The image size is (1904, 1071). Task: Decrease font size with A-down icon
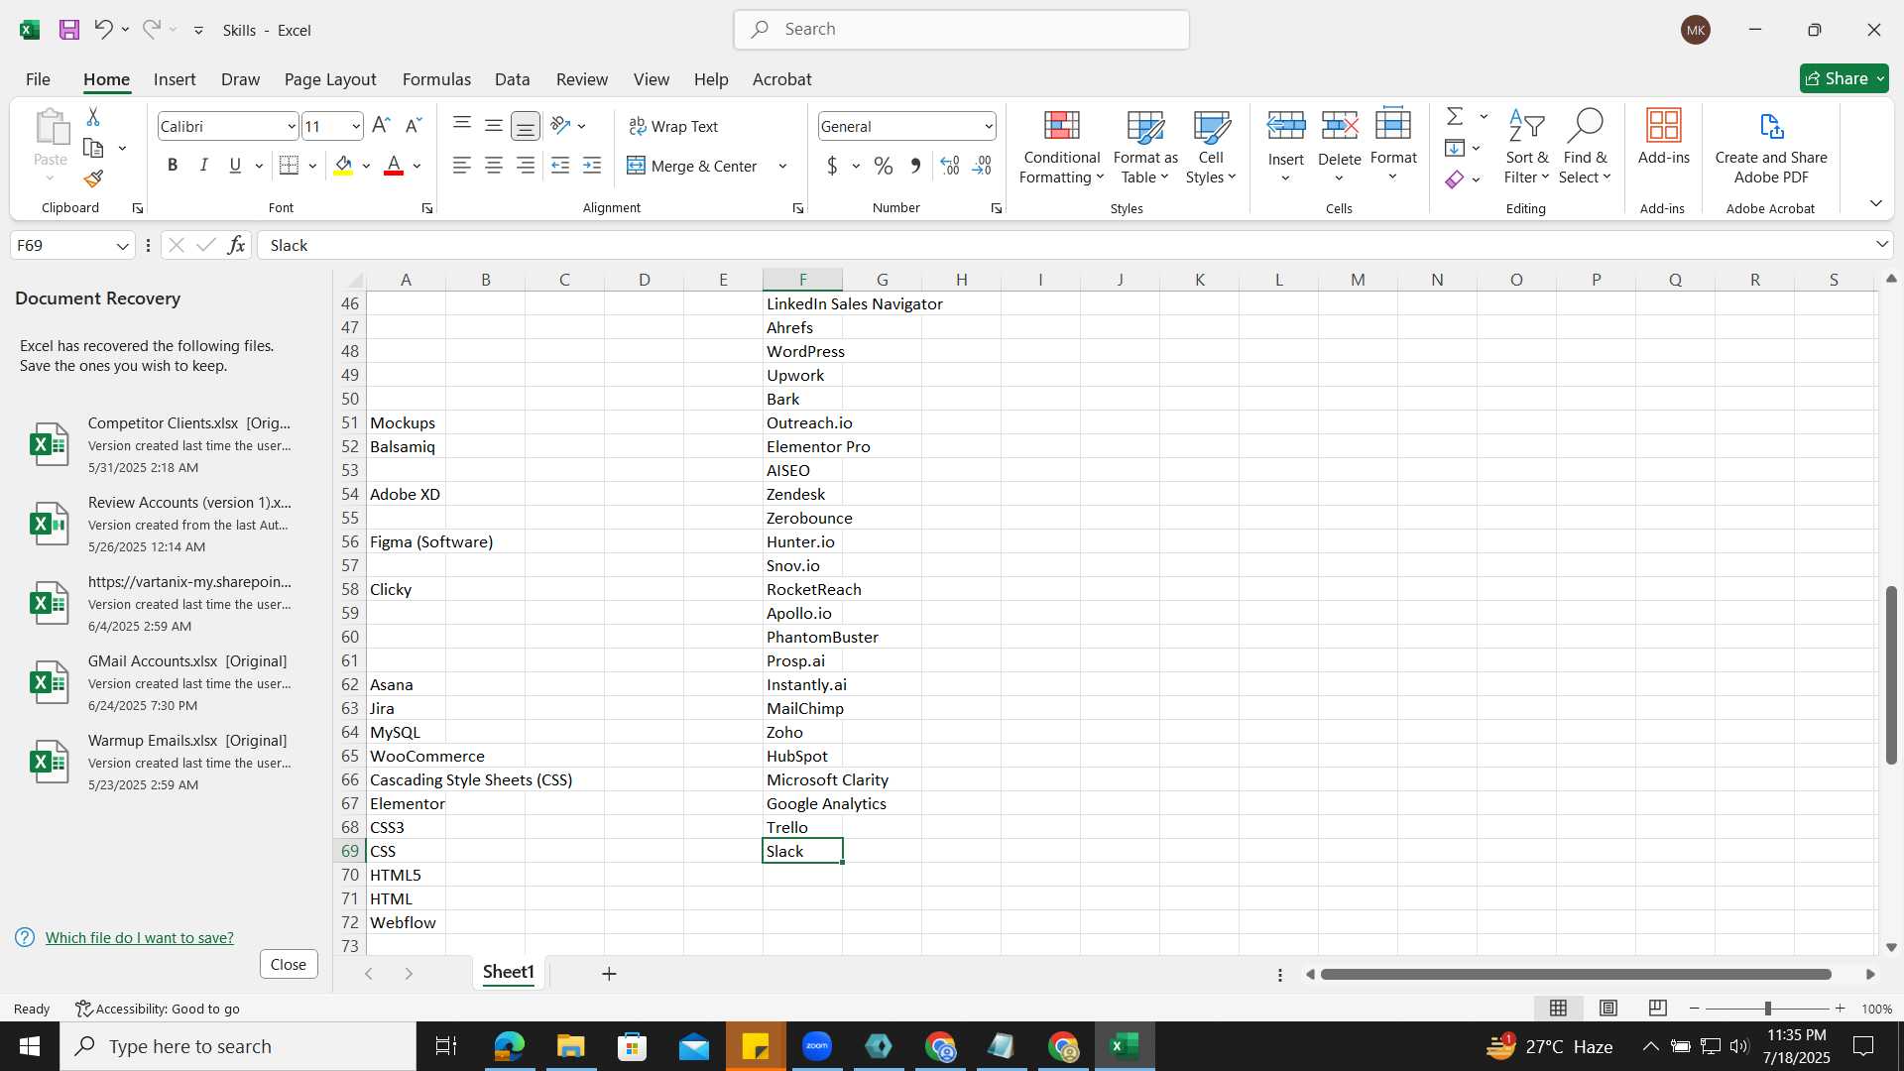pyautogui.click(x=414, y=126)
